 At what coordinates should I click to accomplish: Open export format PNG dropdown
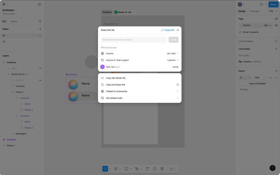tap(260, 78)
